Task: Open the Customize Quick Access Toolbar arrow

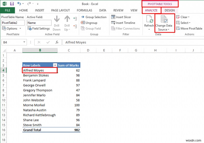Action: click(37, 4)
